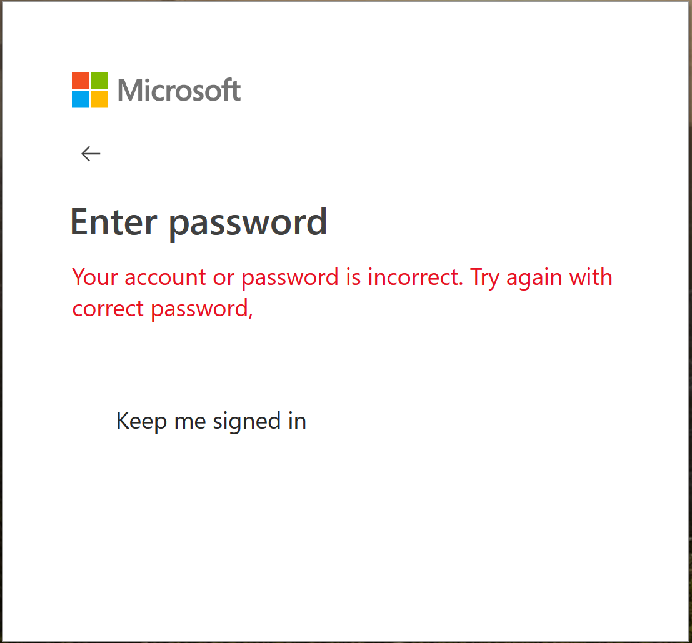
Task: Click the word "is" in error message
Action: click(x=353, y=277)
